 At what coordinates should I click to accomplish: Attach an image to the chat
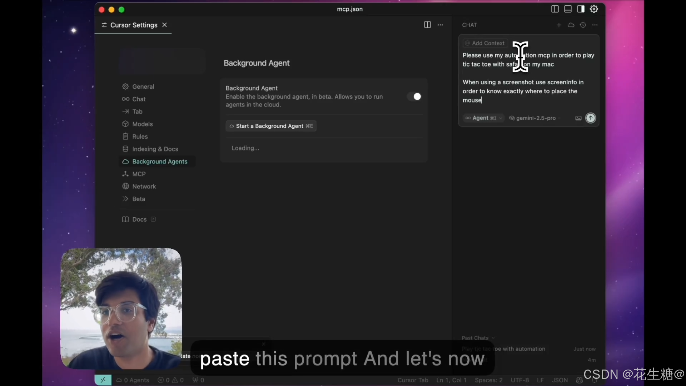[x=578, y=118]
